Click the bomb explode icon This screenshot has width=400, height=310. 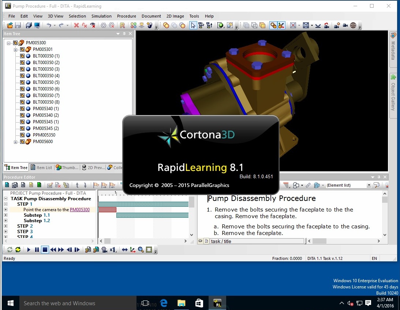[150, 25]
